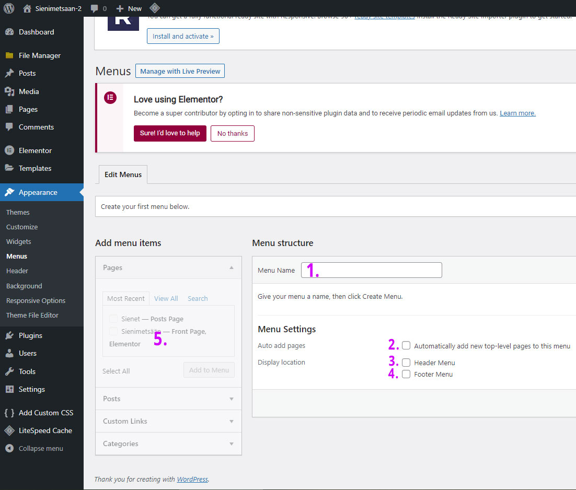Open the WordPress footer link
576x490 pixels.
(192, 479)
